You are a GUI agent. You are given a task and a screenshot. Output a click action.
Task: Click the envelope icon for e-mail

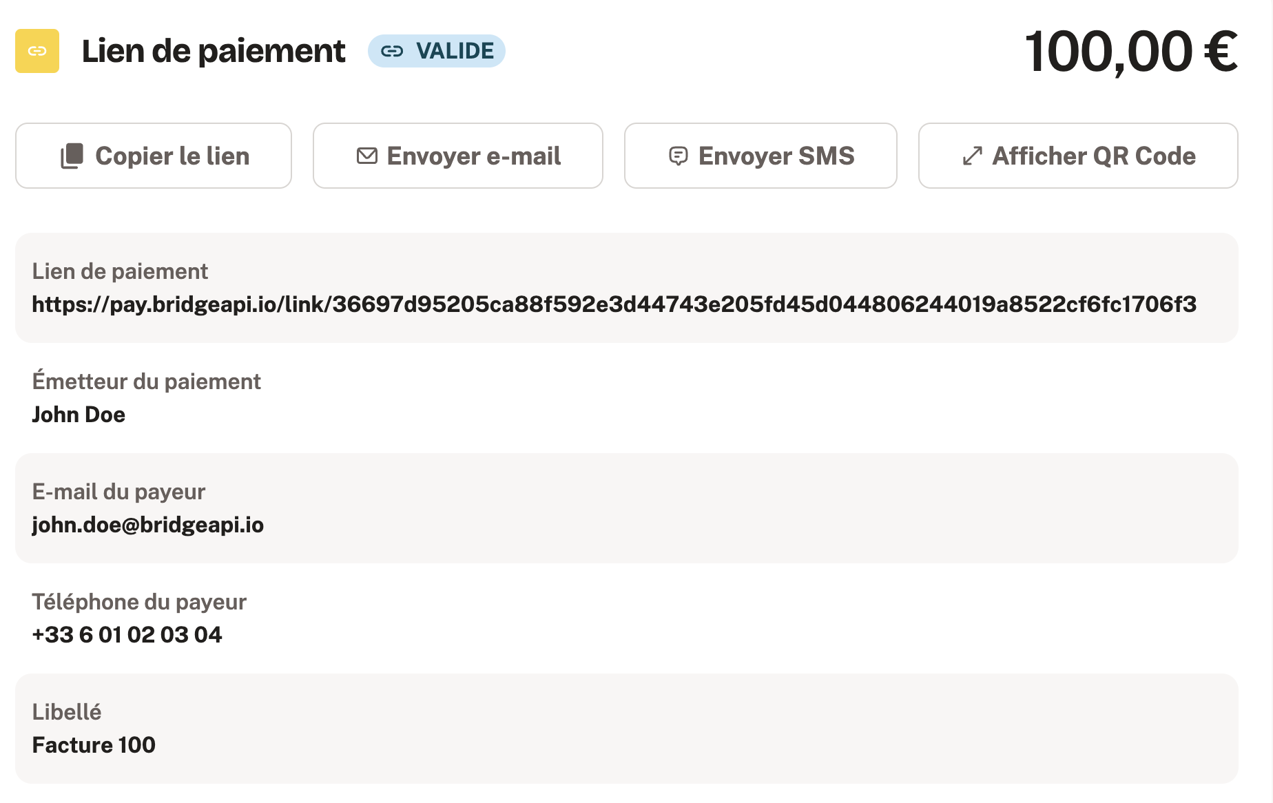(367, 156)
